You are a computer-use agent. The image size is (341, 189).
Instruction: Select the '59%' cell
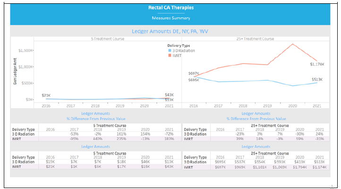coord(300,139)
